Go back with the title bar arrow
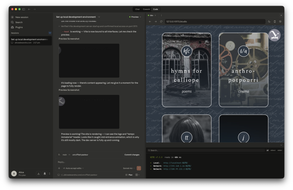Screen dimensions: 293x190 [x=29, y=9]
